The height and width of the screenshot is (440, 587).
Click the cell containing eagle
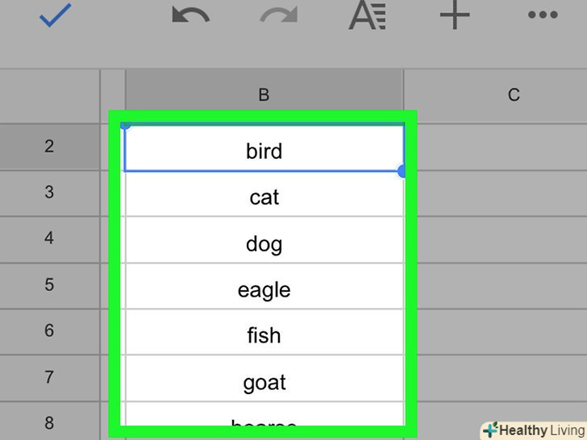pos(264,289)
